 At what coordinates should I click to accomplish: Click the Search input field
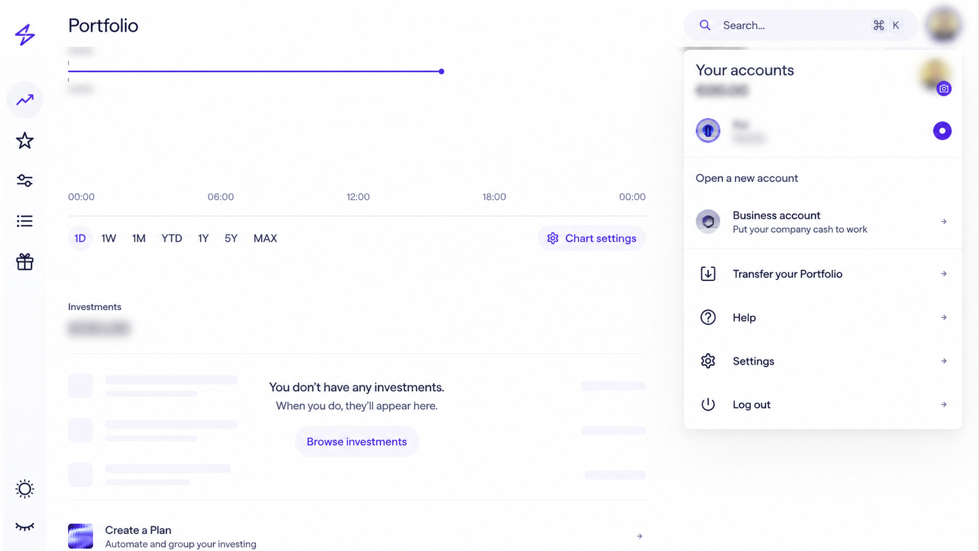pos(800,25)
